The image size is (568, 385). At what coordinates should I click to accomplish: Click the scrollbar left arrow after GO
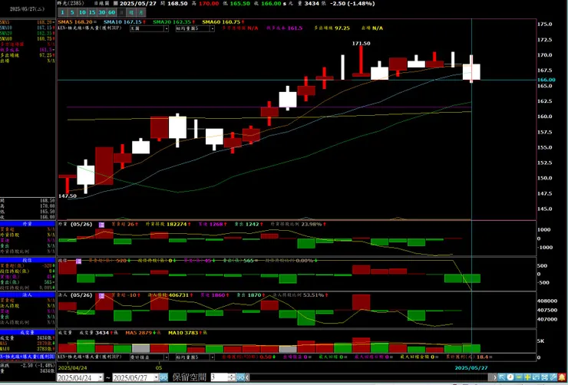coord(247,377)
